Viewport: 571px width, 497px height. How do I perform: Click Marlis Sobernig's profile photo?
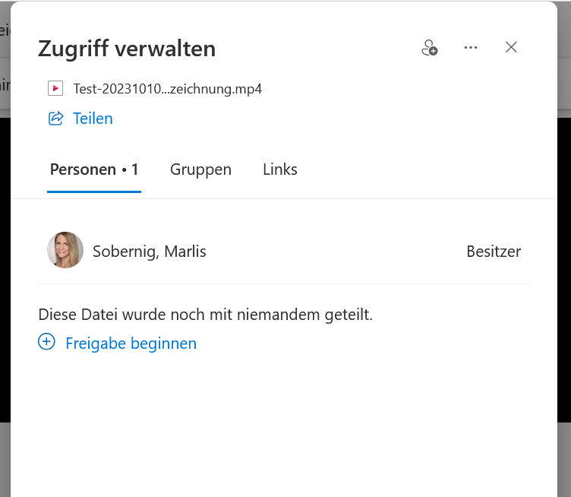[65, 251]
